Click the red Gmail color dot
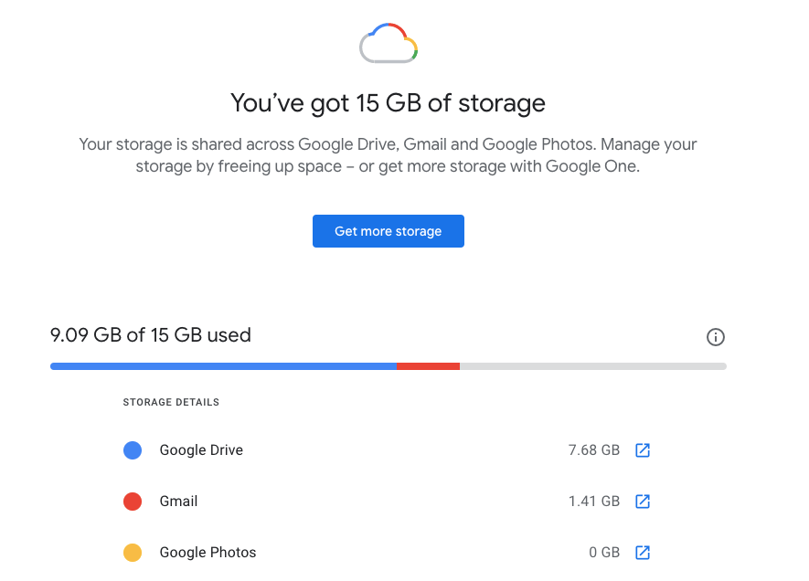This screenshot has height=581, width=809. 133,502
